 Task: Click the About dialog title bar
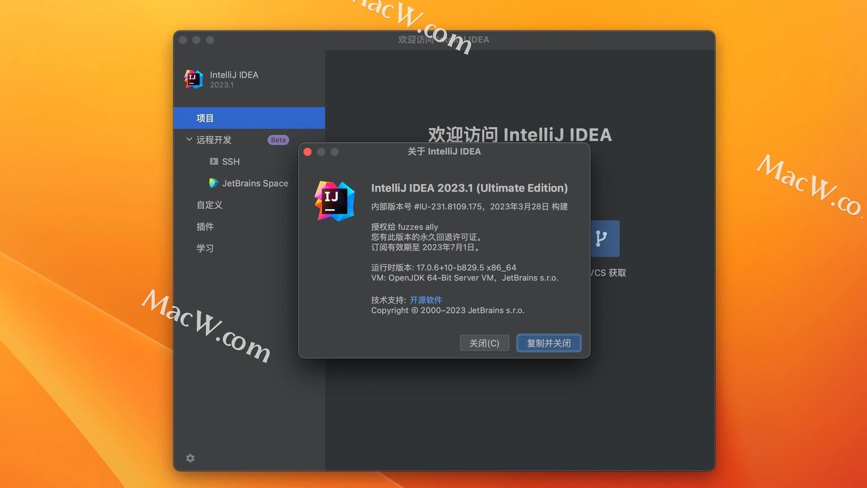(444, 151)
